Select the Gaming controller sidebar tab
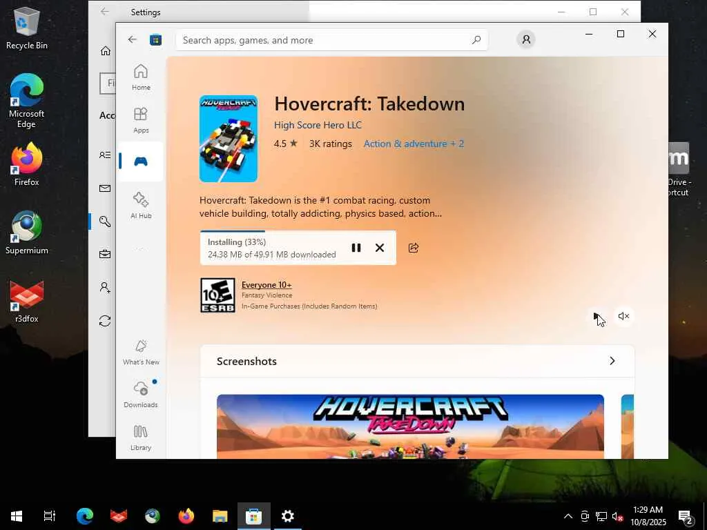This screenshot has width=707, height=530. (x=141, y=161)
